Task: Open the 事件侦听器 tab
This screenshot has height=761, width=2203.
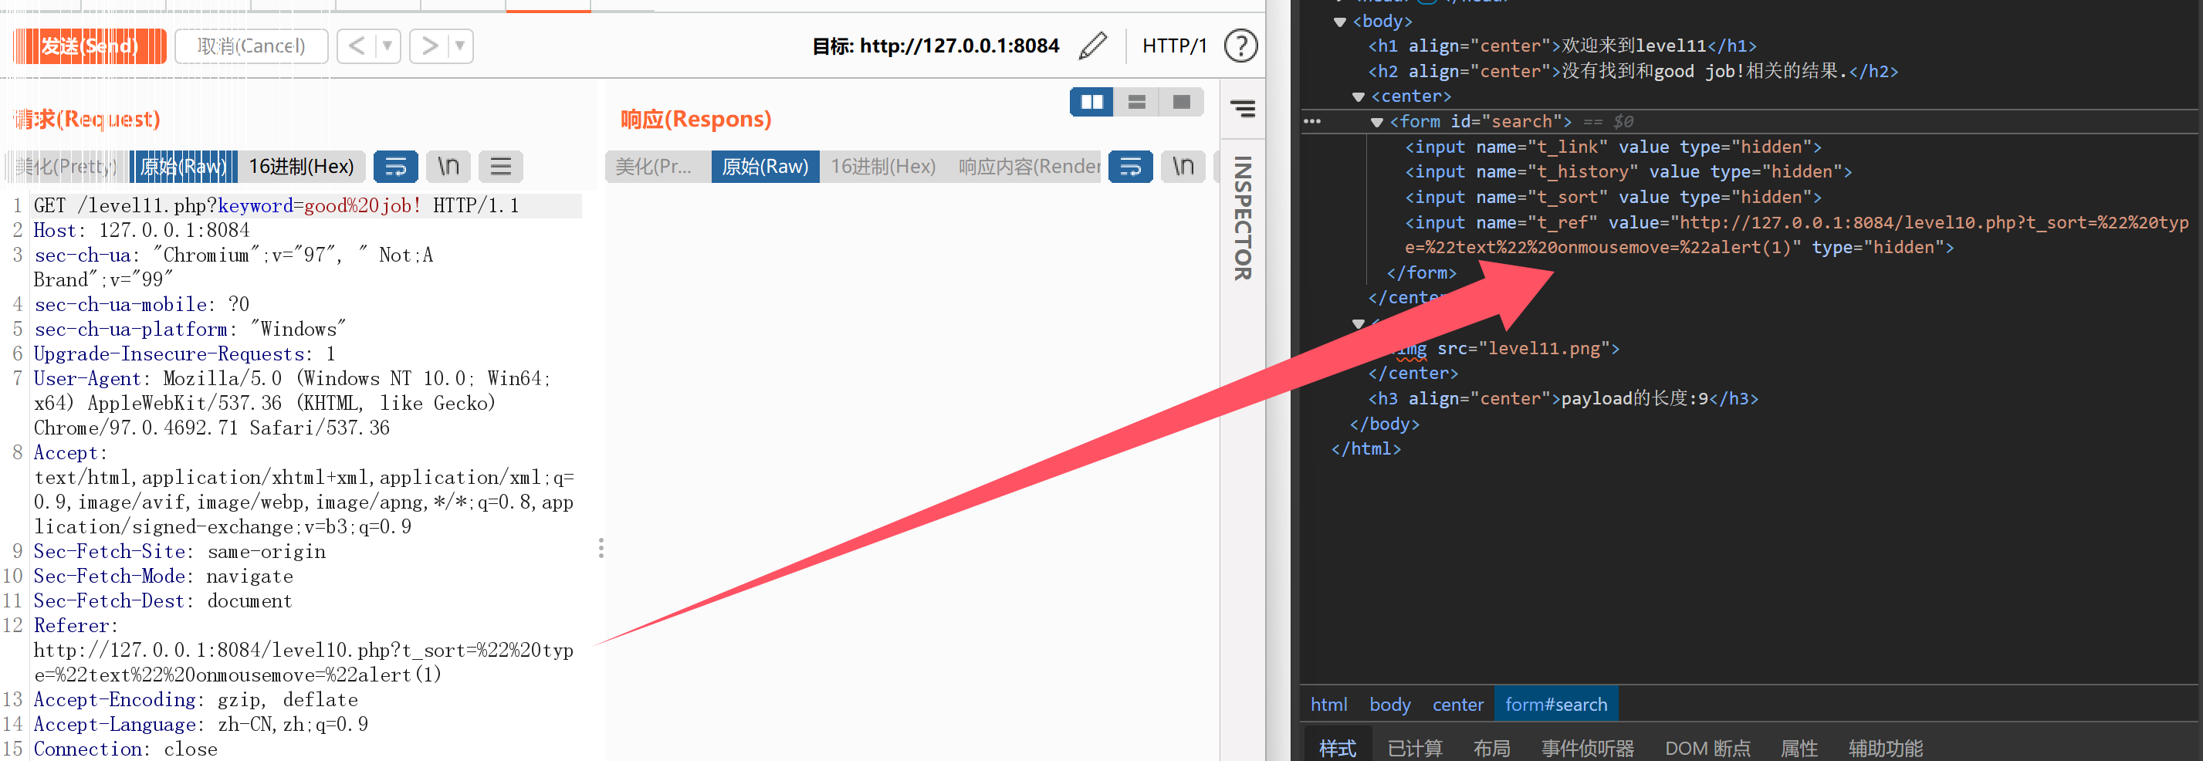Action: (x=1587, y=748)
